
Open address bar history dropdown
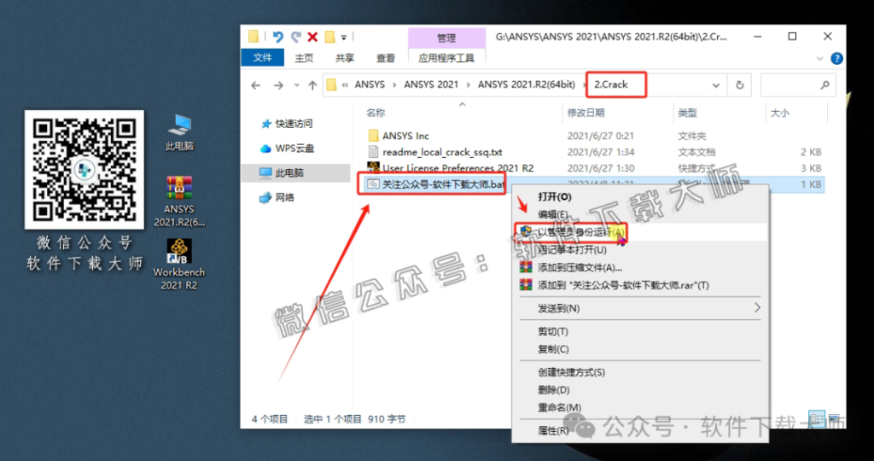pos(716,85)
